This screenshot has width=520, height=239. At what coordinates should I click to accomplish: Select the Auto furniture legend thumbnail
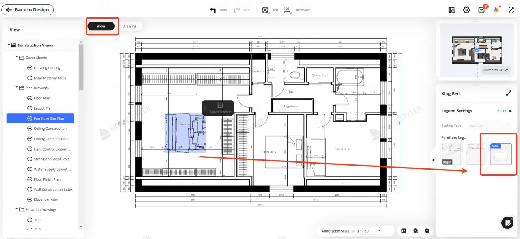[x=500, y=154]
